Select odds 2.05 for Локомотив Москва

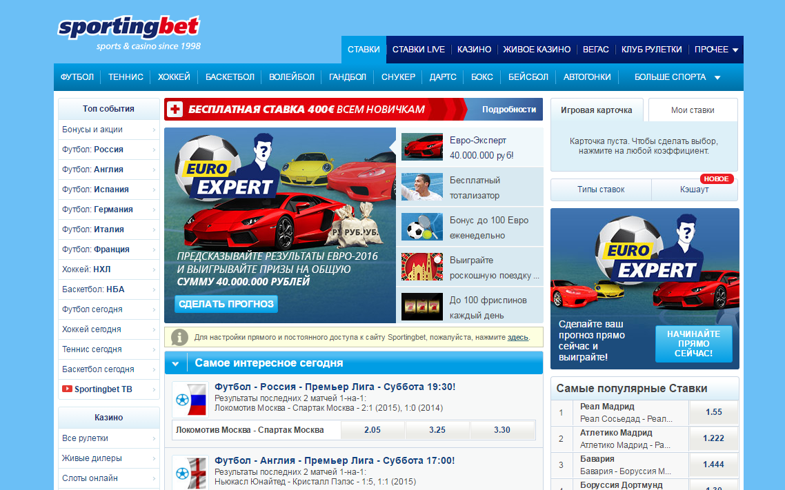(x=372, y=430)
